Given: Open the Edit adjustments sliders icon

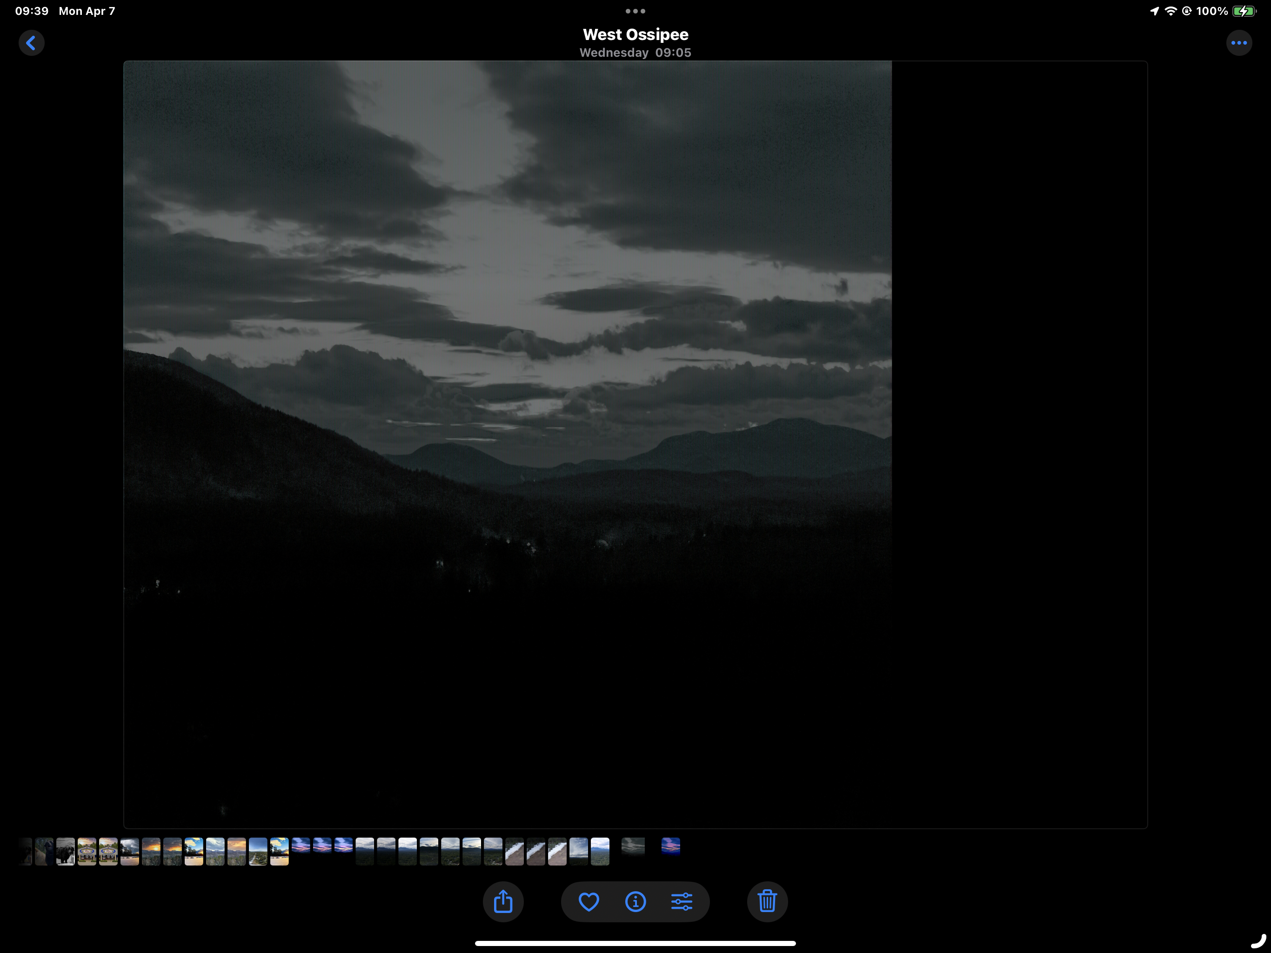Looking at the screenshot, I should [x=682, y=901].
